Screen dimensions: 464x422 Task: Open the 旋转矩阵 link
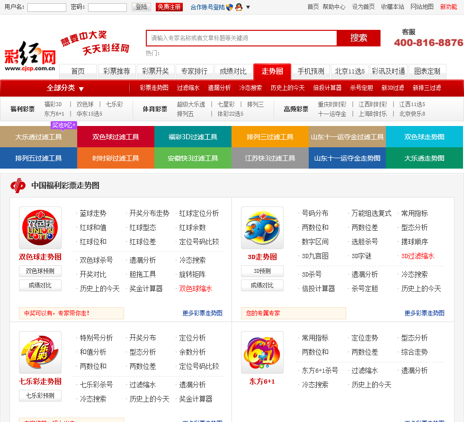[x=192, y=274]
